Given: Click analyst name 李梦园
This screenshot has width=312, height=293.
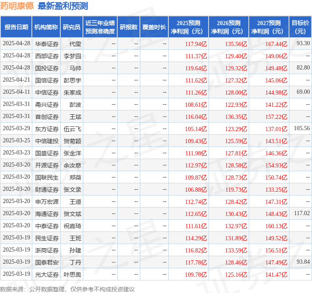Looking at the screenshot, I should (x=72, y=56).
